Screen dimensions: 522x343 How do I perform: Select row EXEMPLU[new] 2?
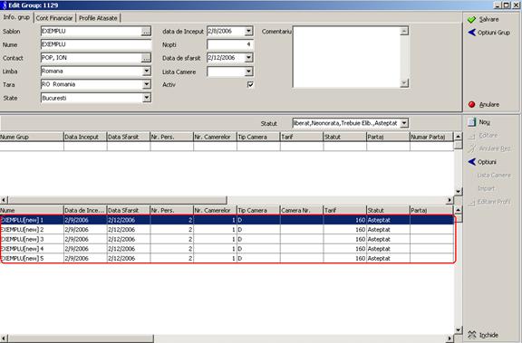click(x=227, y=229)
